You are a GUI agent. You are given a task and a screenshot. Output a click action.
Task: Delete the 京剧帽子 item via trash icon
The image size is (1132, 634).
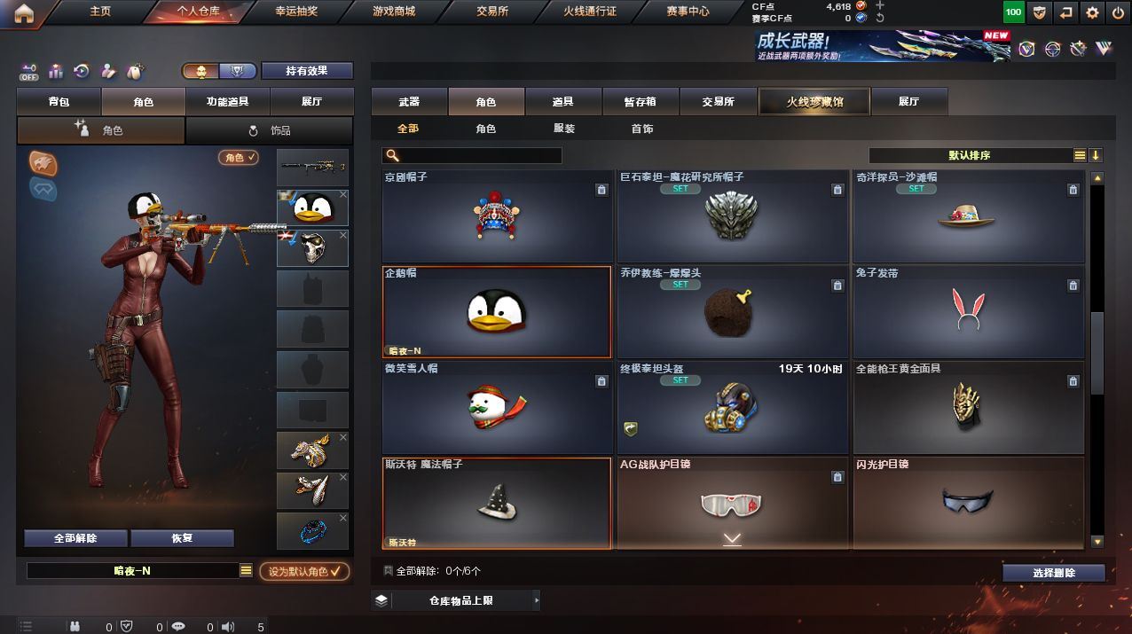601,190
